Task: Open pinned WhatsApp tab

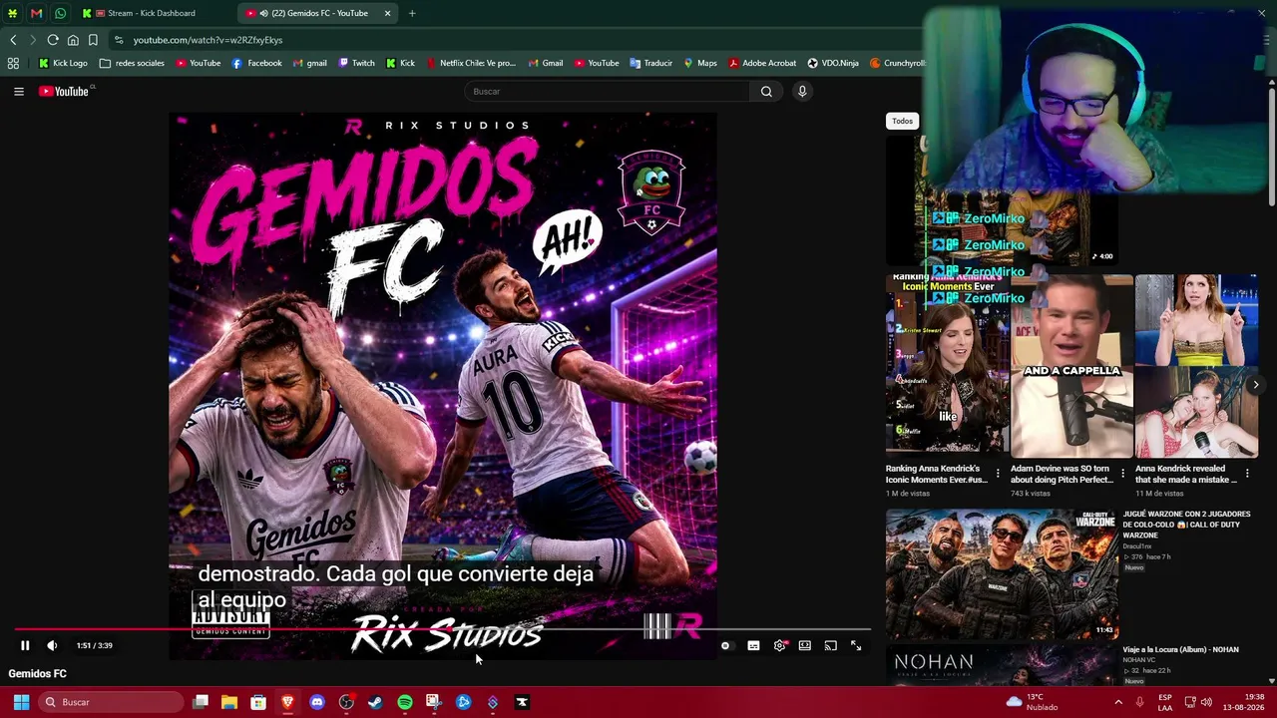Action: [x=60, y=13]
